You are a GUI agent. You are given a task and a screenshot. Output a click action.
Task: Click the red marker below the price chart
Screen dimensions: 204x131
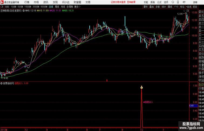107,80
